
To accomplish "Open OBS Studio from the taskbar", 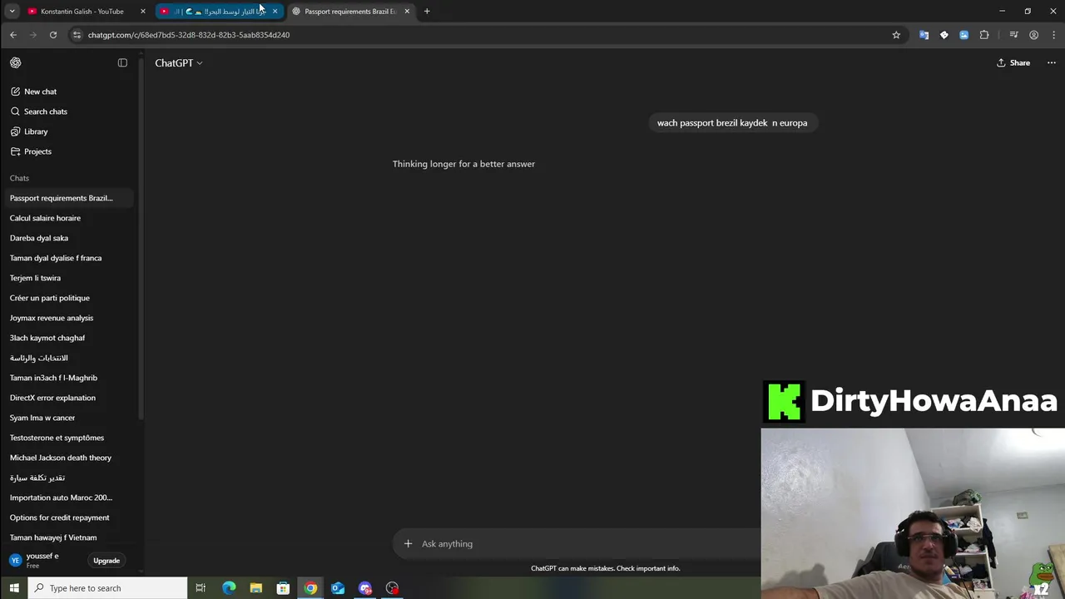I will [393, 588].
